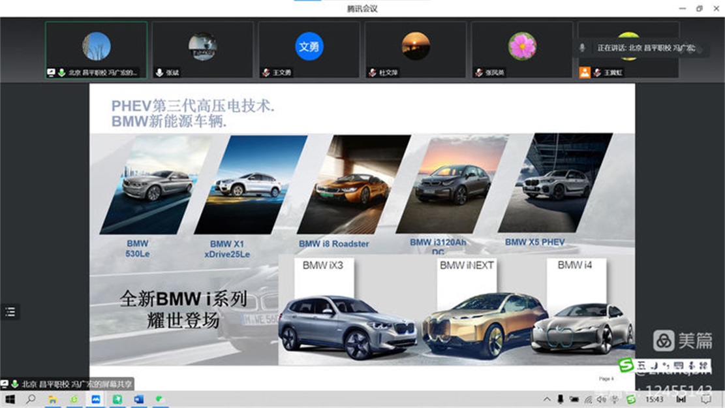Click the muted microphone beside 杜文萍
The width and height of the screenshot is (725, 408).
click(372, 72)
